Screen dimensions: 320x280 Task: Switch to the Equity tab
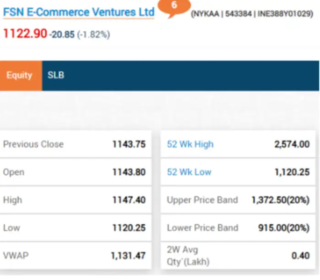[x=19, y=75]
